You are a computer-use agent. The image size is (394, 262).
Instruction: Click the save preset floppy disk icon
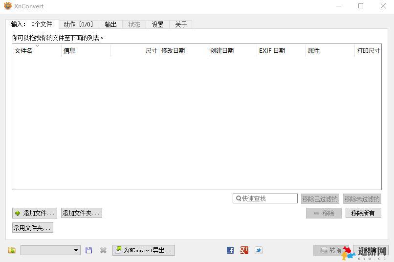click(88, 250)
